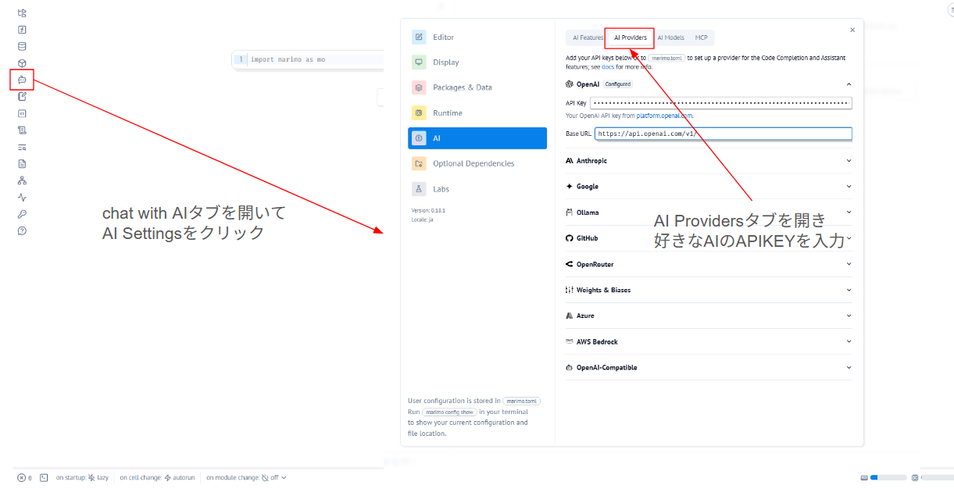The height and width of the screenshot is (489, 954).
Task: Collapse the OpenAI provider section
Action: pyautogui.click(x=849, y=84)
